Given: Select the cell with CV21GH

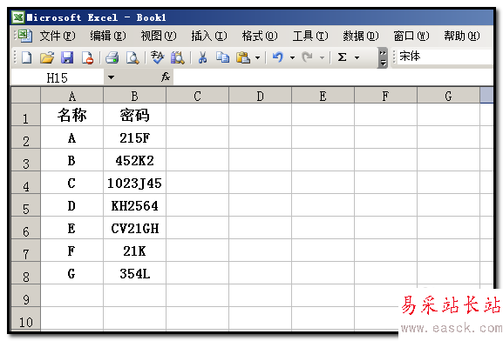Looking at the screenshot, I should tap(135, 228).
